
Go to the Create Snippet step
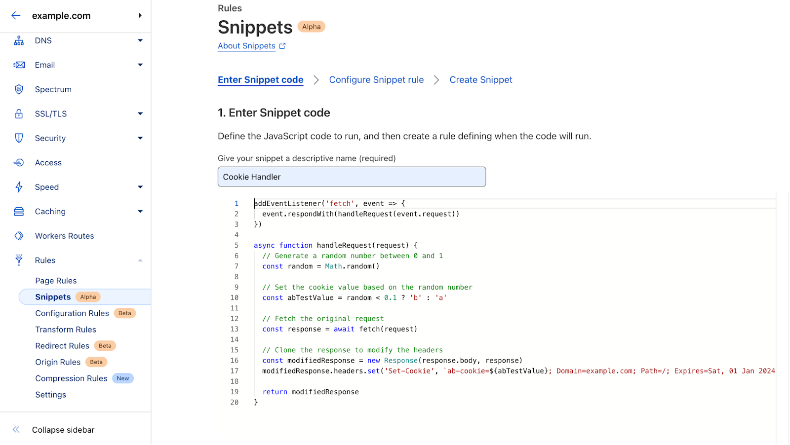coord(481,80)
